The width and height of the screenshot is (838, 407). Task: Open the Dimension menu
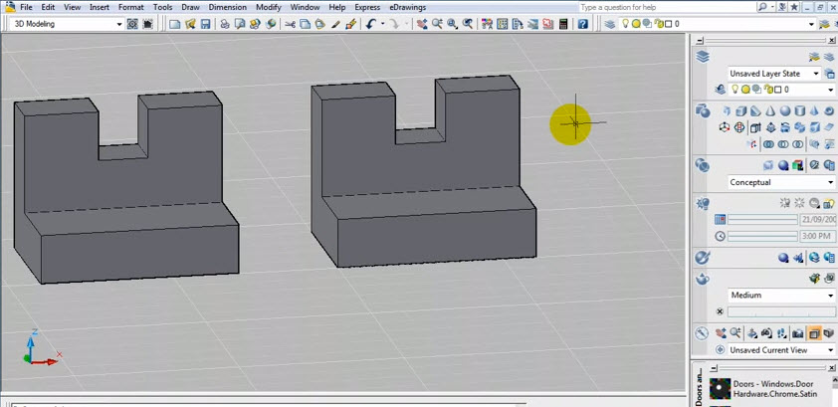click(228, 8)
